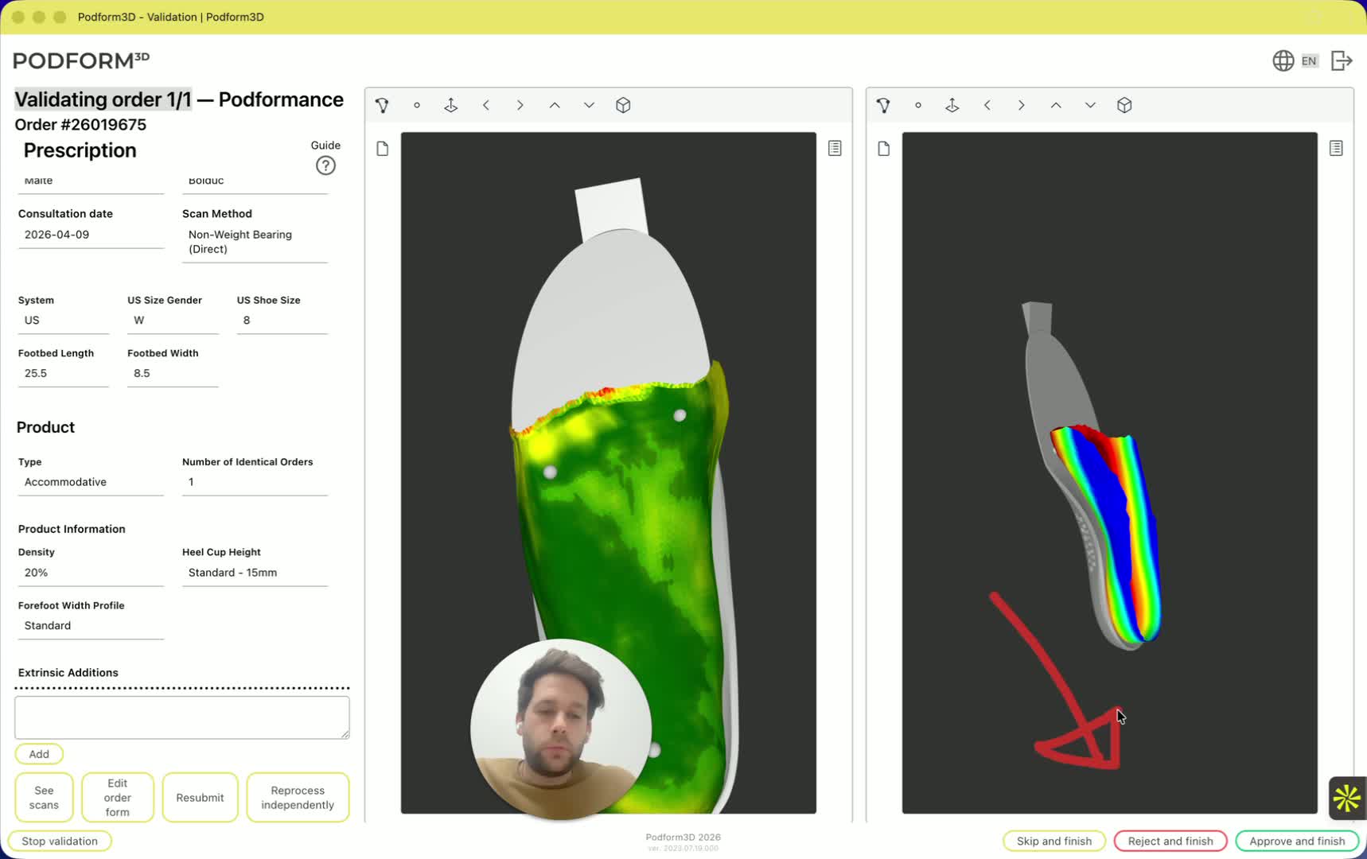Screen dimensions: 1367x859
Task: Click the Footbed Length field
Action: coord(64,373)
